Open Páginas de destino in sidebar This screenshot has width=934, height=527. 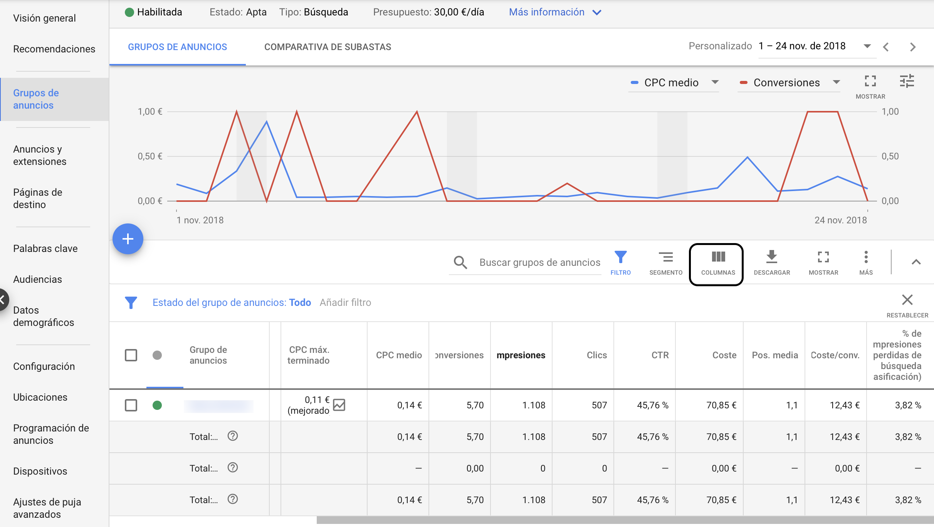point(38,198)
